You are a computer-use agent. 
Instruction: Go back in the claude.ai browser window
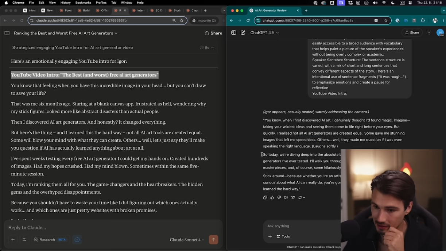(5, 20)
